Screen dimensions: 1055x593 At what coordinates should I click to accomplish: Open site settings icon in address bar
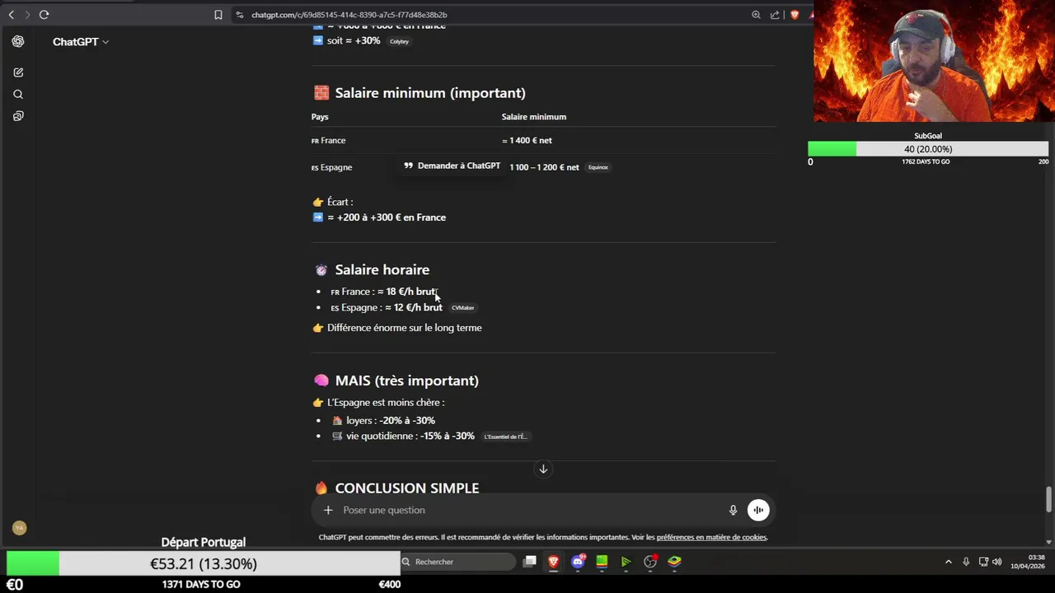[x=239, y=15]
